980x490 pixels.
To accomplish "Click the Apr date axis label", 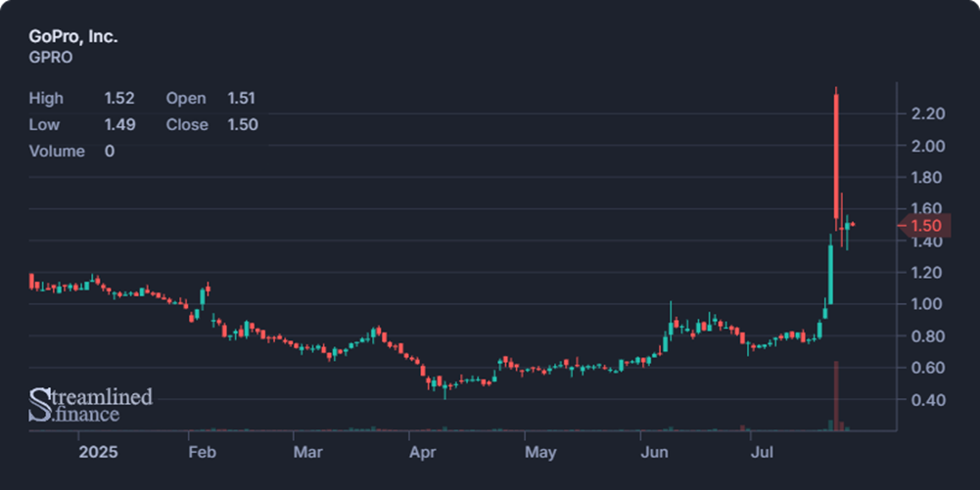I will pyautogui.click(x=423, y=452).
